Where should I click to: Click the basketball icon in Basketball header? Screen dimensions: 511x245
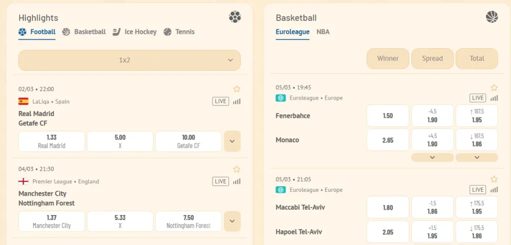click(x=492, y=16)
